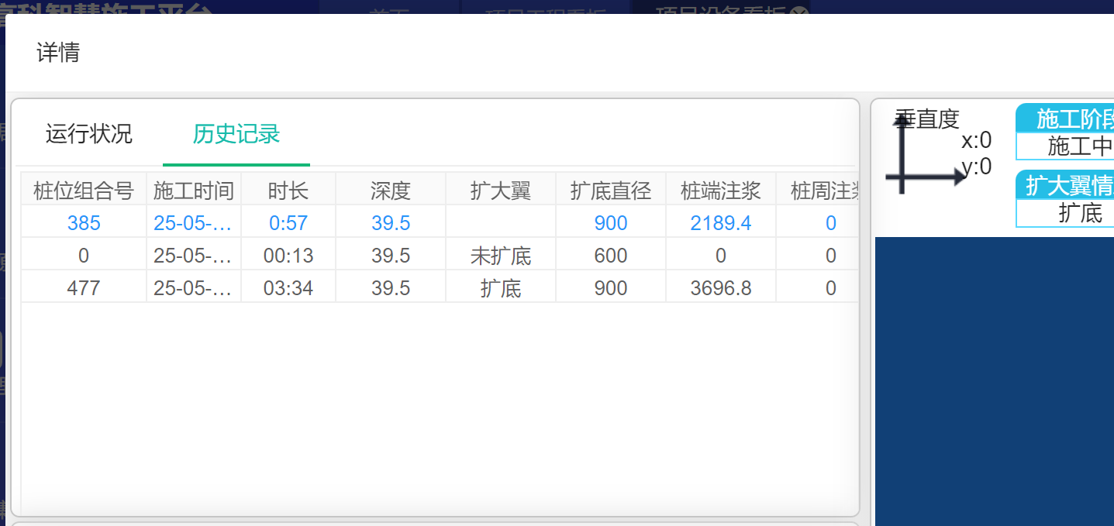Click the 深度 column header
This screenshot has width=1114, height=526.
point(391,190)
